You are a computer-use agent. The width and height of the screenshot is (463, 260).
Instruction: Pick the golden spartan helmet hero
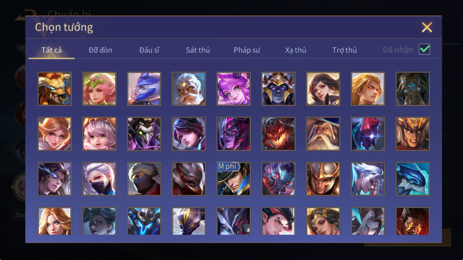[323, 179]
